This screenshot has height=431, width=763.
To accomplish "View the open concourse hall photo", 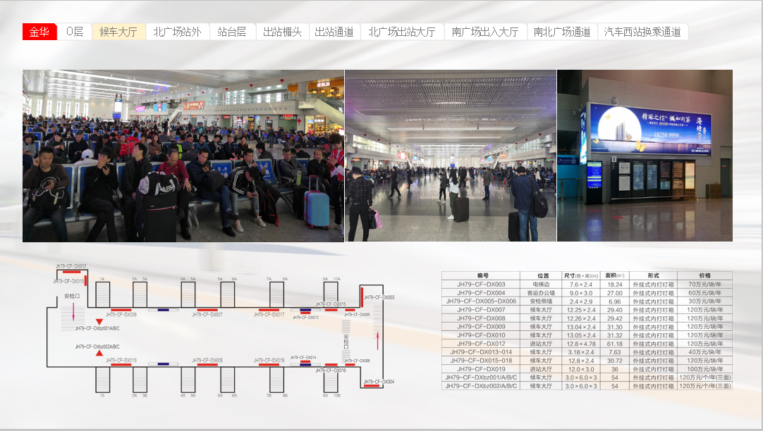I will point(451,156).
